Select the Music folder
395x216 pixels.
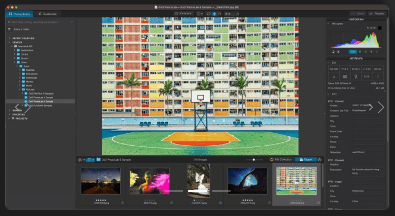coord(27,86)
